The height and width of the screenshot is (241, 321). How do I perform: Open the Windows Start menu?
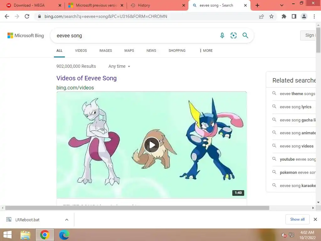pyautogui.click(x=8, y=235)
